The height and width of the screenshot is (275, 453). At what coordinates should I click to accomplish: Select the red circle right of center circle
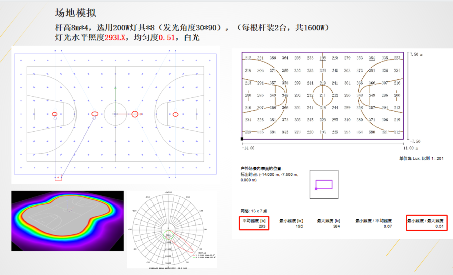point(135,114)
